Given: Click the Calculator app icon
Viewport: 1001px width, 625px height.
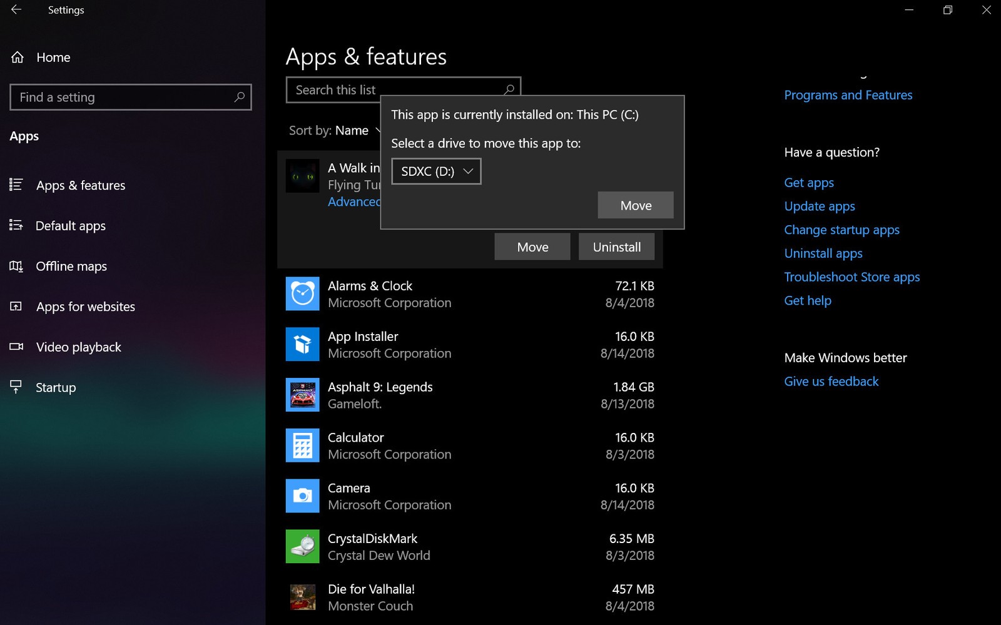Looking at the screenshot, I should [x=303, y=445].
